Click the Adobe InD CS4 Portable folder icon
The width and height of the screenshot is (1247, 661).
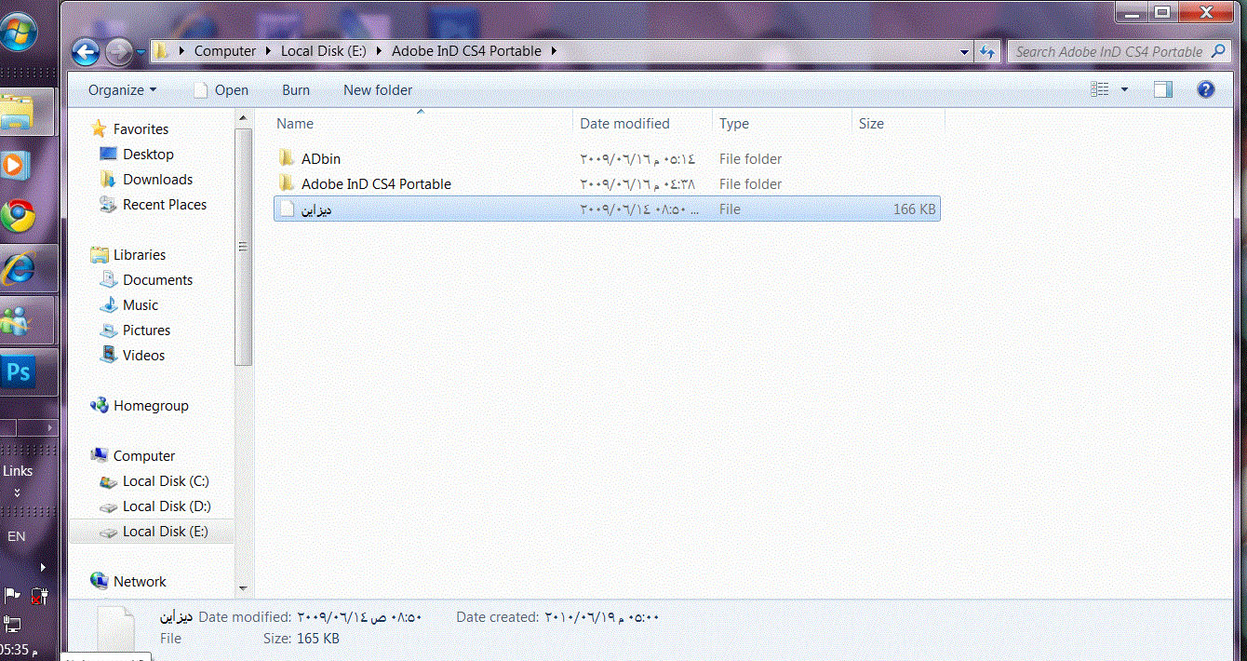(x=287, y=183)
